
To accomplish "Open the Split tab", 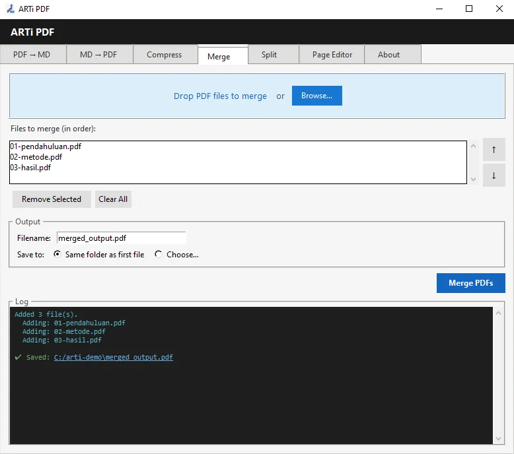I will pos(274,54).
